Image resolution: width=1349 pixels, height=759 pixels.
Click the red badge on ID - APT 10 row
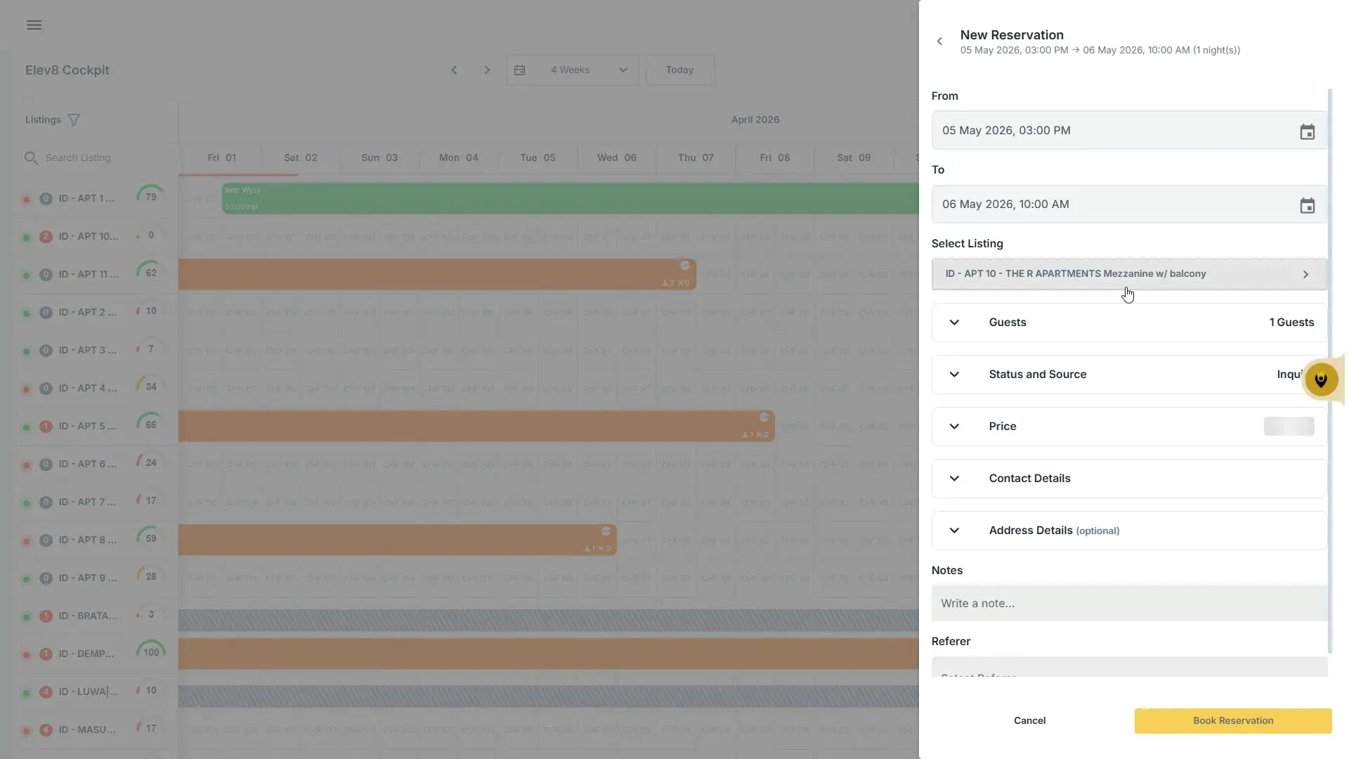46,237
